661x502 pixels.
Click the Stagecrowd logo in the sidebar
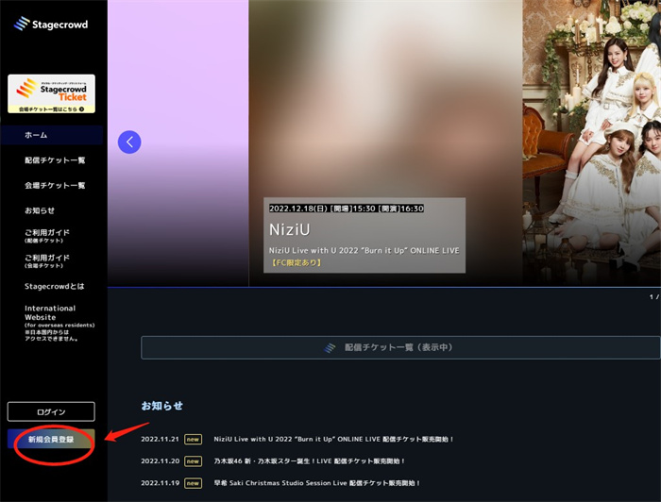point(51,24)
